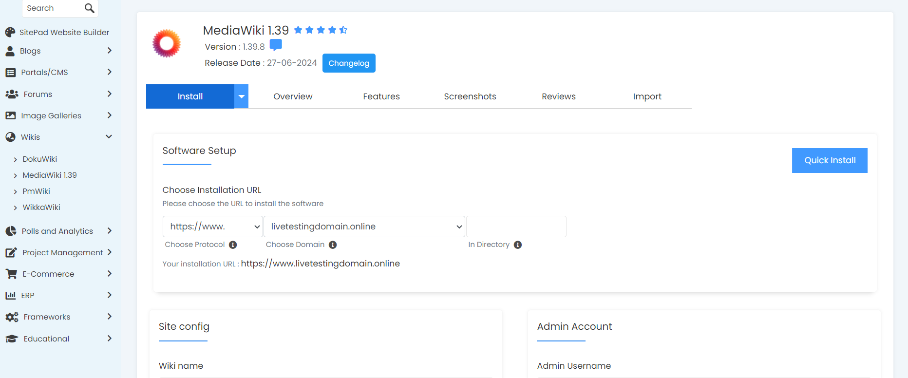This screenshot has width=908, height=378.
Task: Expand the Project Management chevron
Action: point(110,252)
